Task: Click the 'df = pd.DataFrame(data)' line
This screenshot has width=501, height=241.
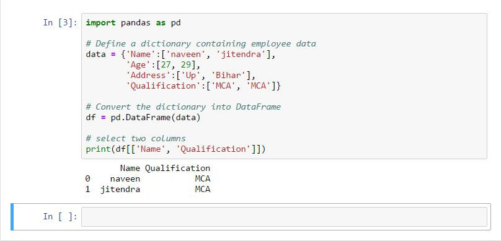Action: 143,118
